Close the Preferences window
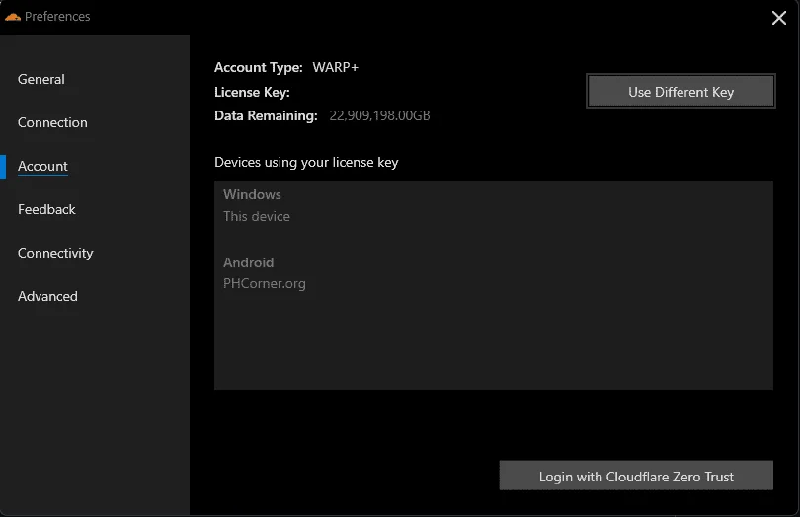This screenshot has width=800, height=517. tap(778, 18)
